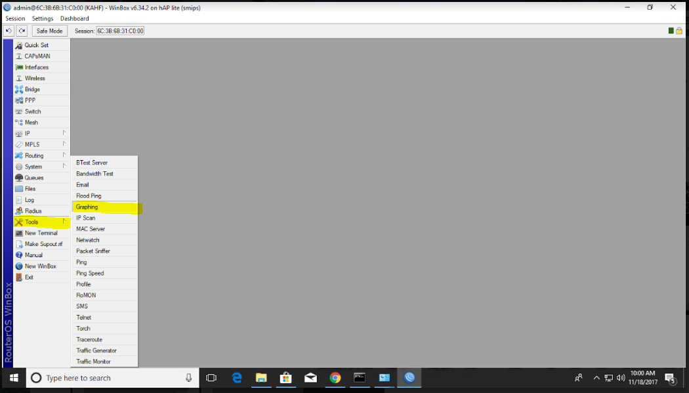Select Email in the Tools submenu
Screen dimensions: 689x393
pyautogui.click(x=104, y=185)
